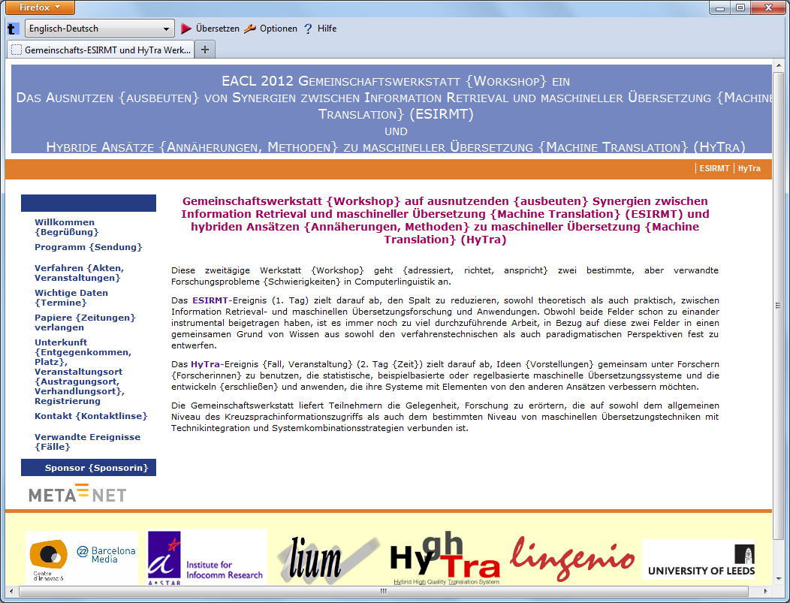Click the ESIRMT link in orange bar

click(714, 169)
